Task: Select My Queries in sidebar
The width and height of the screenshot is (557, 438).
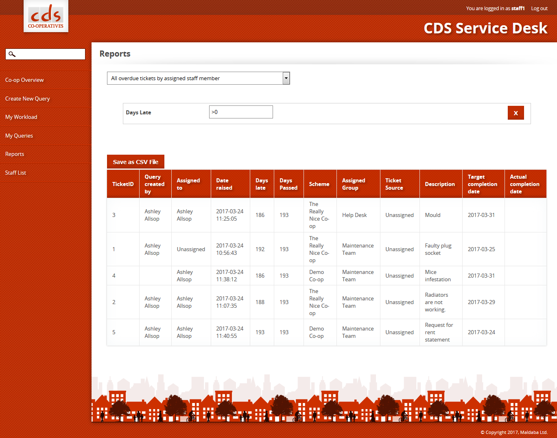Action: [x=19, y=136]
